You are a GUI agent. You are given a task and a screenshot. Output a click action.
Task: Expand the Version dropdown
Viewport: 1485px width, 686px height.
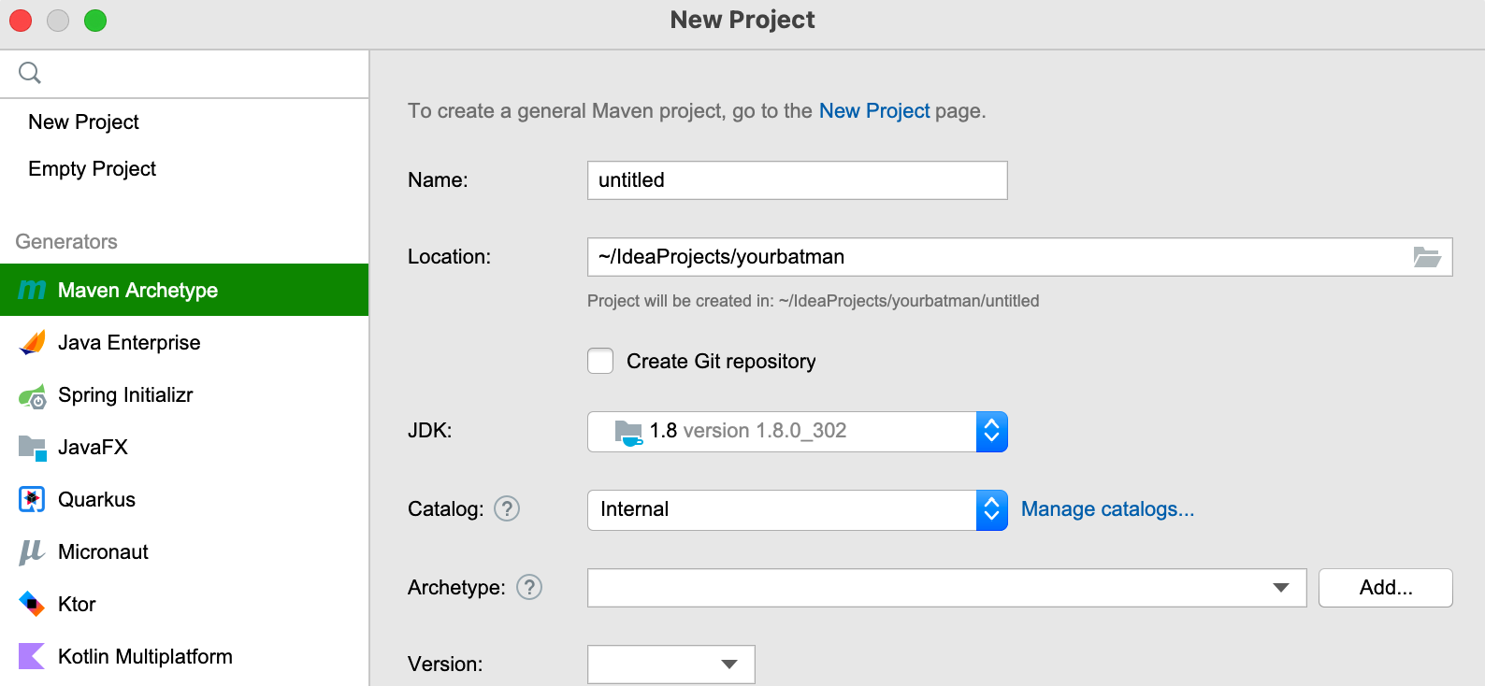click(729, 665)
